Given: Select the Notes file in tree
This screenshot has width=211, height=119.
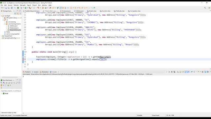Looking at the screenshot, I should tap(8, 32).
